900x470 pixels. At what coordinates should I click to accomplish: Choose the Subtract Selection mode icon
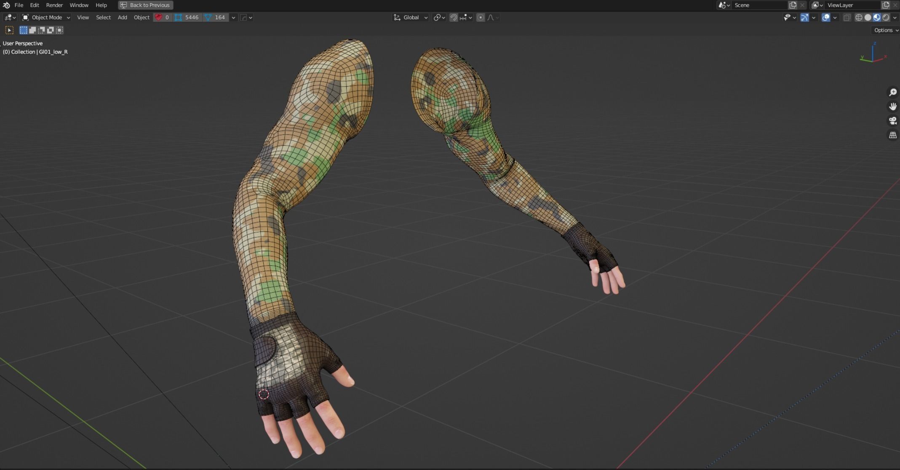(x=42, y=30)
